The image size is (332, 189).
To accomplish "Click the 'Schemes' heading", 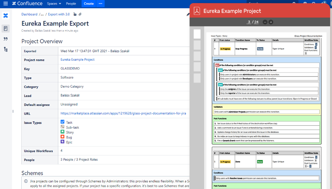I will pos(32,173).
